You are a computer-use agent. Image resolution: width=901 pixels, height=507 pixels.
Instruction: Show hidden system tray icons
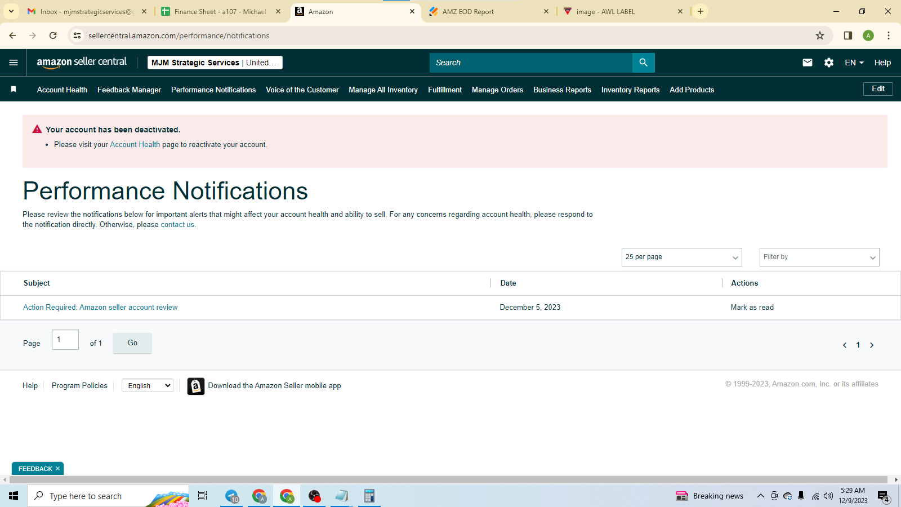pyautogui.click(x=760, y=496)
